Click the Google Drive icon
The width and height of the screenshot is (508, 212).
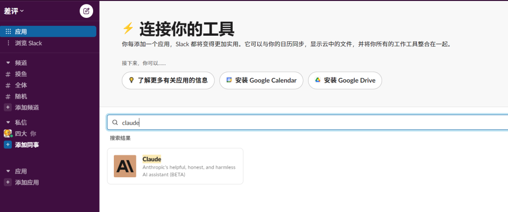point(318,80)
